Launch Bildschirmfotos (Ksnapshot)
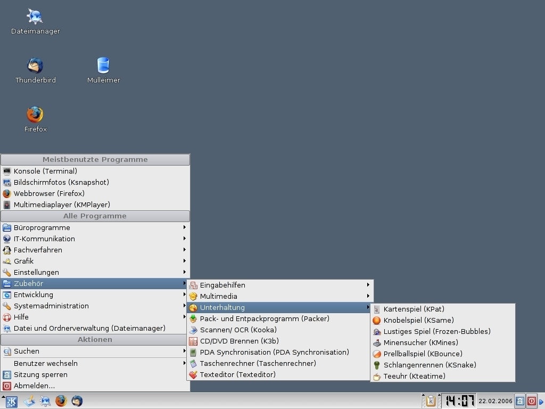Viewport: 545px width, 409px height. point(95,182)
